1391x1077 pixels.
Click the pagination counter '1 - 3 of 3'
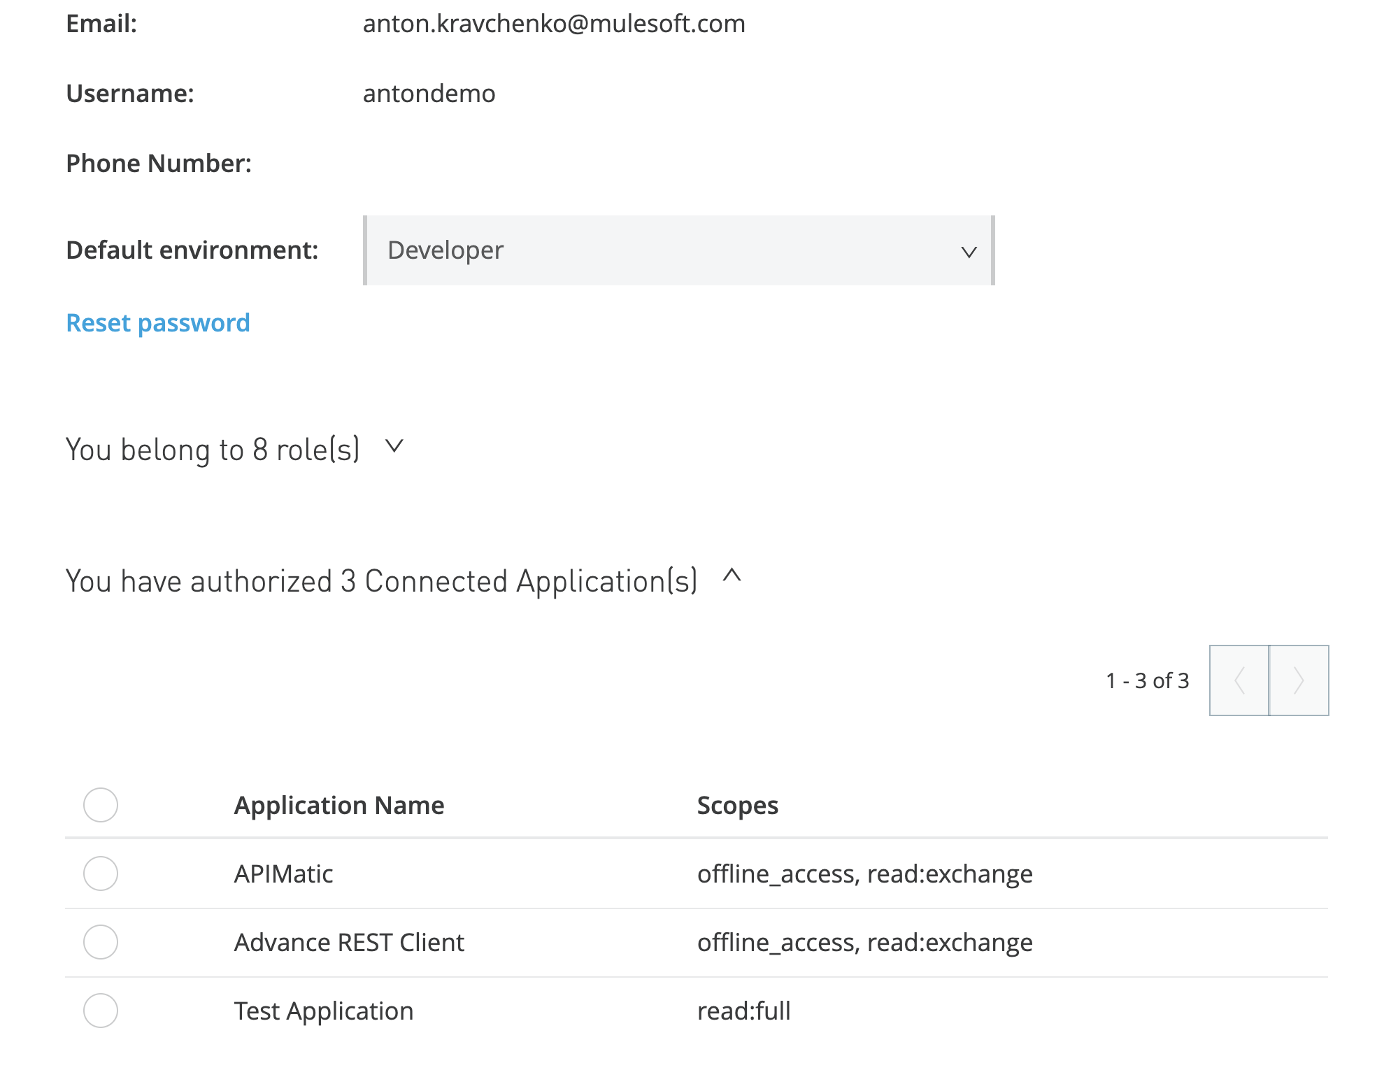pyautogui.click(x=1148, y=680)
